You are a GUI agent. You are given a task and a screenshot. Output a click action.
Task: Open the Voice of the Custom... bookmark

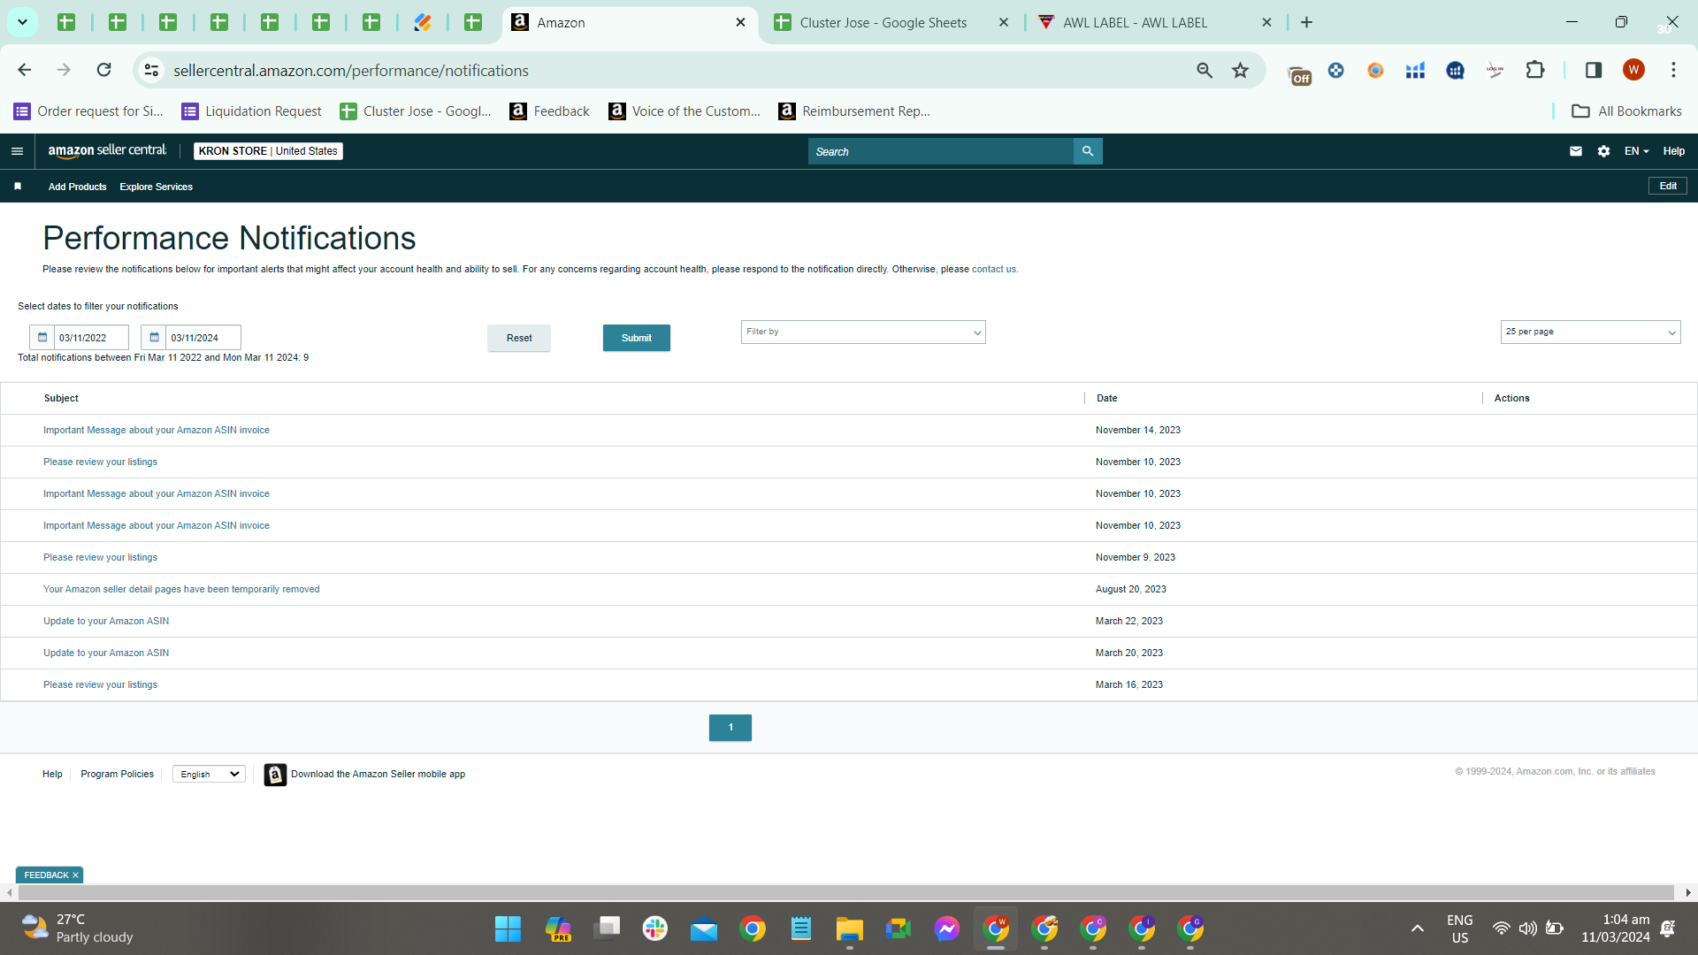pos(685,111)
